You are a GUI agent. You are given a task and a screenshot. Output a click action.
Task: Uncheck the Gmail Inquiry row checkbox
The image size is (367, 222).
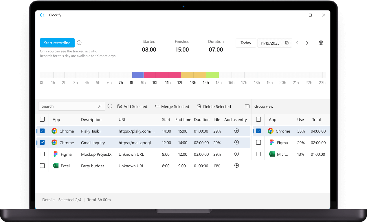click(42, 142)
